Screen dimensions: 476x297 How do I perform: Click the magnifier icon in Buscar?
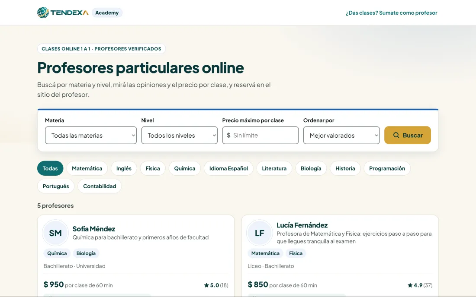[396, 135]
